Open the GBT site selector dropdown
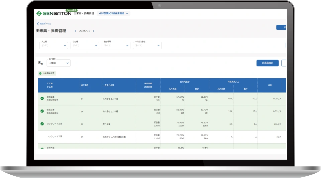 coord(113,13)
